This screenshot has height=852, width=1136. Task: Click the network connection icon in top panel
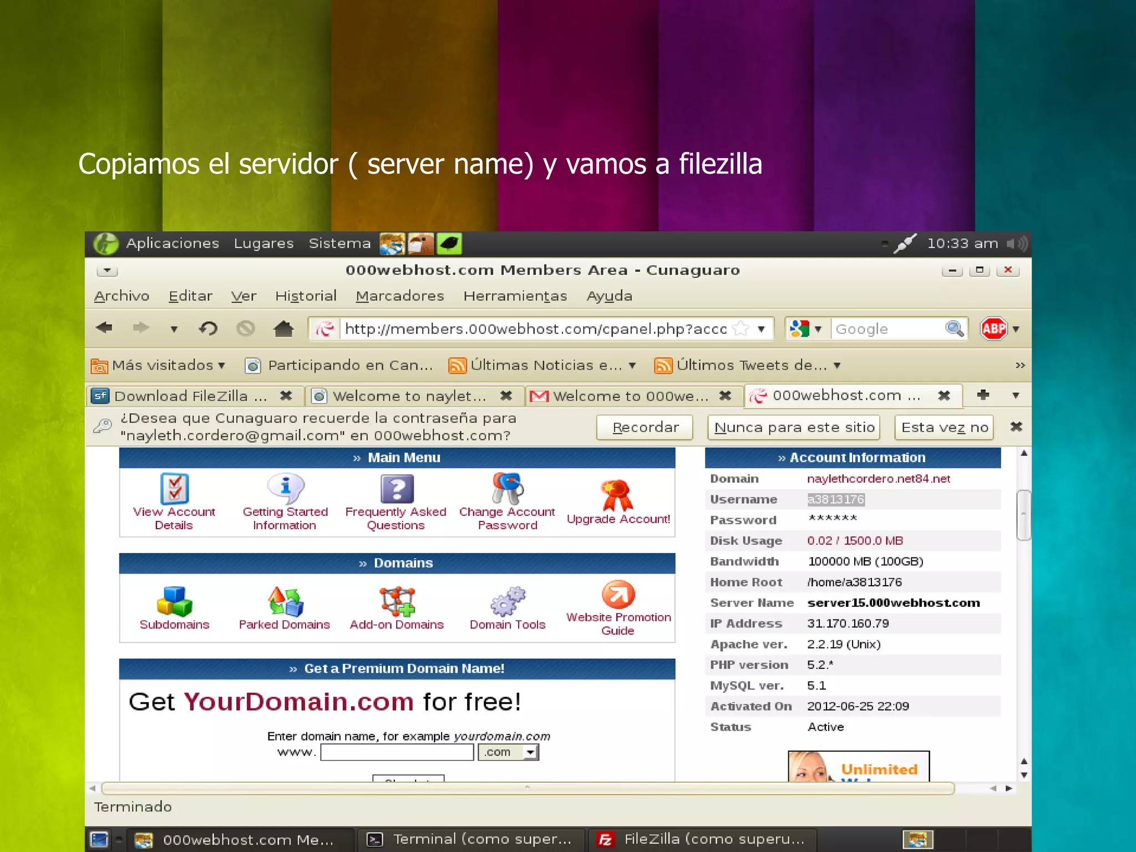pyautogui.click(x=905, y=243)
